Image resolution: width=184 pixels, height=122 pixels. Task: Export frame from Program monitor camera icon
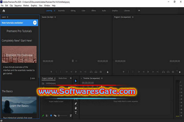tap(173, 72)
